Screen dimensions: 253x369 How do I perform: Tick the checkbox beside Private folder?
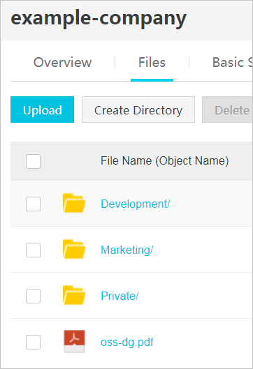click(33, 296)
